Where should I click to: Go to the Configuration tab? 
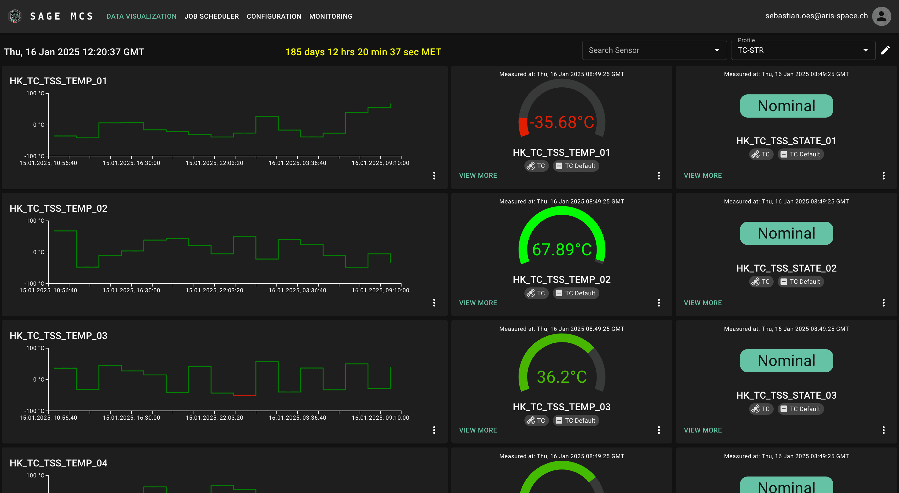274,16
